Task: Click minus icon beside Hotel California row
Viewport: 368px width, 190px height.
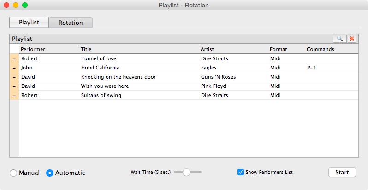Action: tap(14, 68)
